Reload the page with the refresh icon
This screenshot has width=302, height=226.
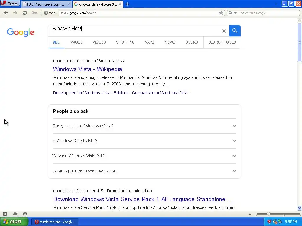25,13
